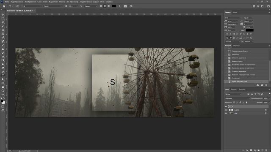The height and width of the screenshot is (152, 271).
Task: Add a layer mask from Layers panel bottom
Action: pos(251,150)
